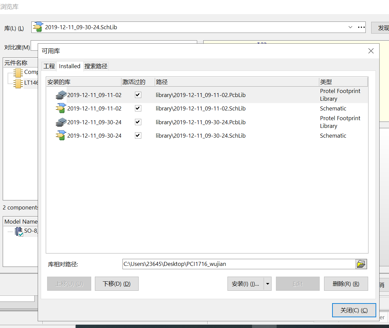The image size is (389, 328).
Task: Click the 上移(U) button
Action: (x=69, y=284)
